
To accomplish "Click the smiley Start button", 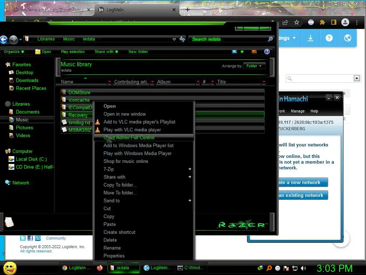I will [10, 268].
